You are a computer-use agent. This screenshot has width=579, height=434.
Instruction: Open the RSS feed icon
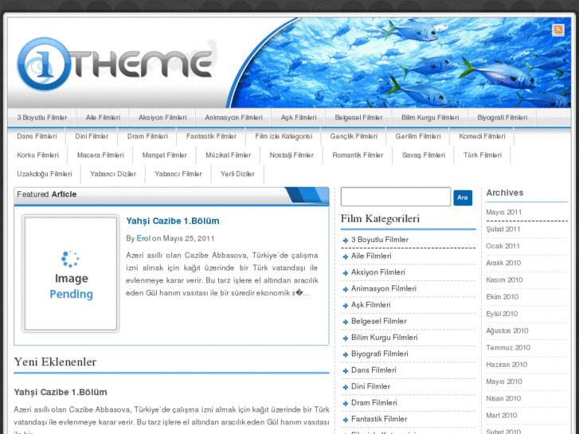pos(557,29)
